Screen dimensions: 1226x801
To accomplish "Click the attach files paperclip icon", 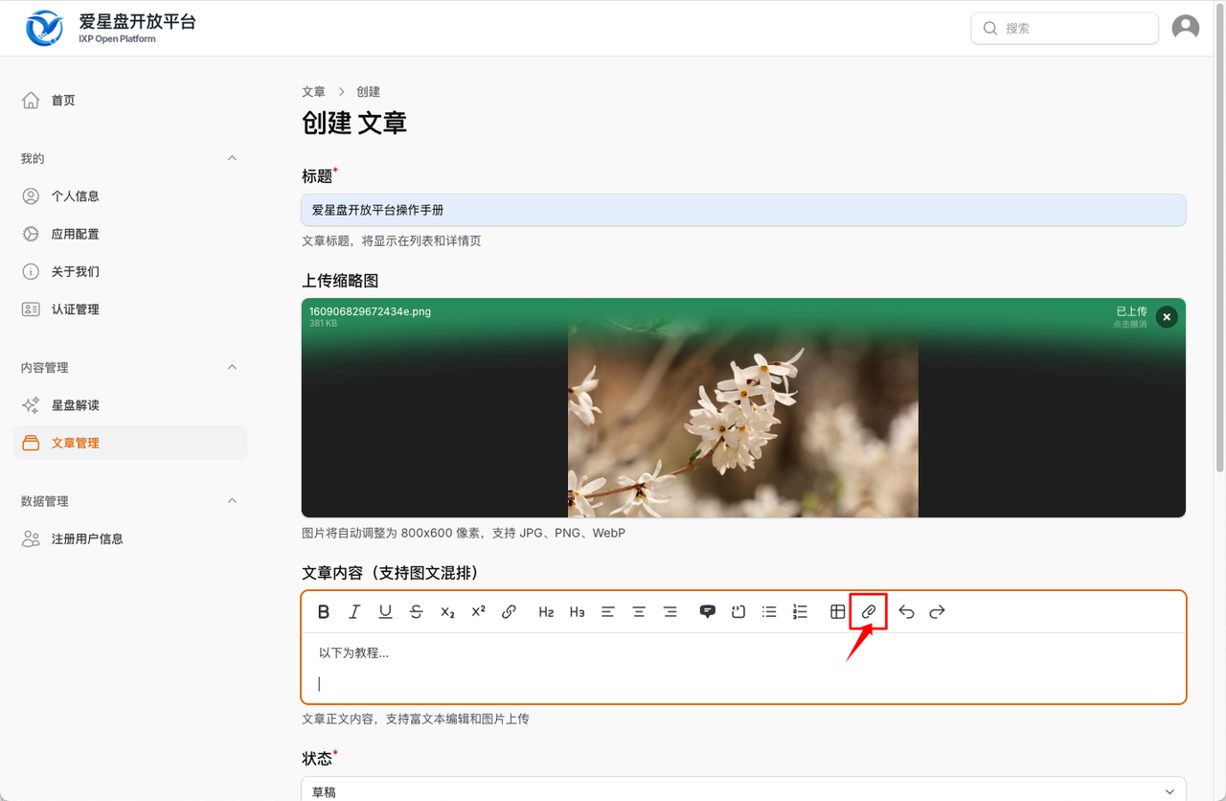I will pos(869,612).
